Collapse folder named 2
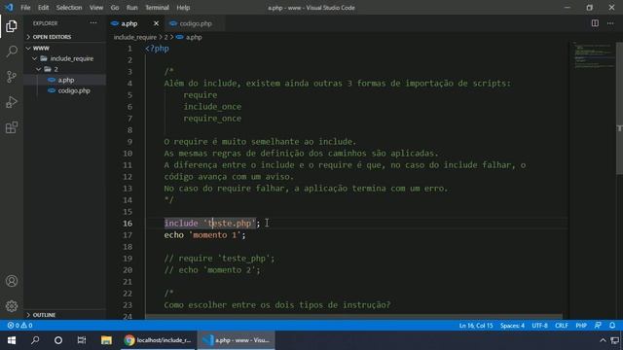The image size is (623, 350). click(x=65, y=69)
